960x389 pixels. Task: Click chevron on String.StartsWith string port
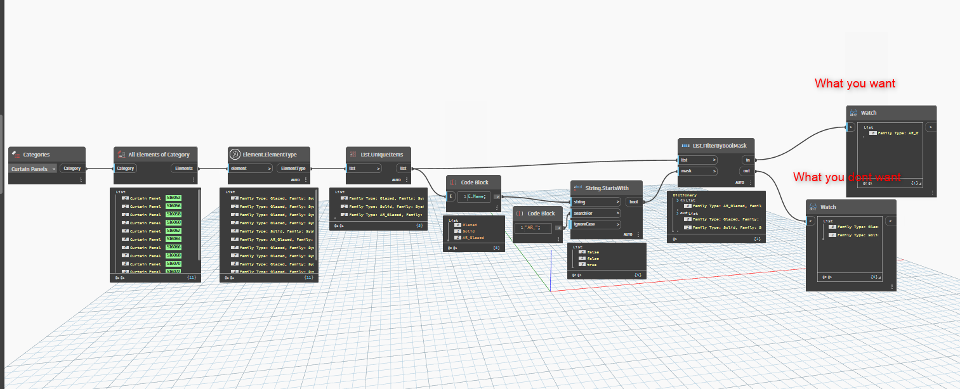click(x=617, y=202)
